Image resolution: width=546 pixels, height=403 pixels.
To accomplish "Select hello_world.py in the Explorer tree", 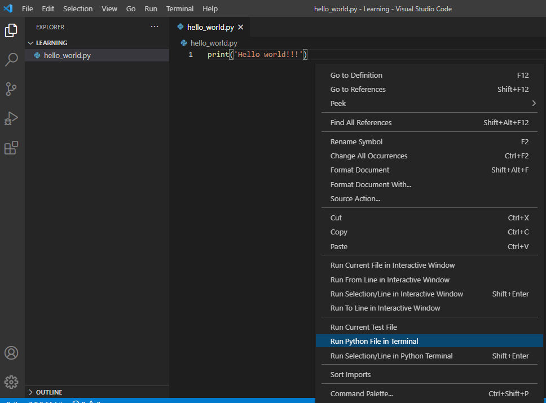I will point(67,55).
